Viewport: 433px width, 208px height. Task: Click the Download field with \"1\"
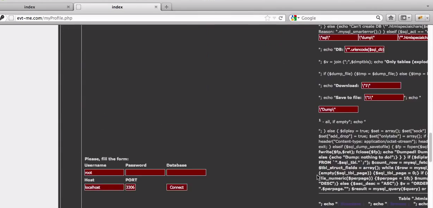(381, 86)
